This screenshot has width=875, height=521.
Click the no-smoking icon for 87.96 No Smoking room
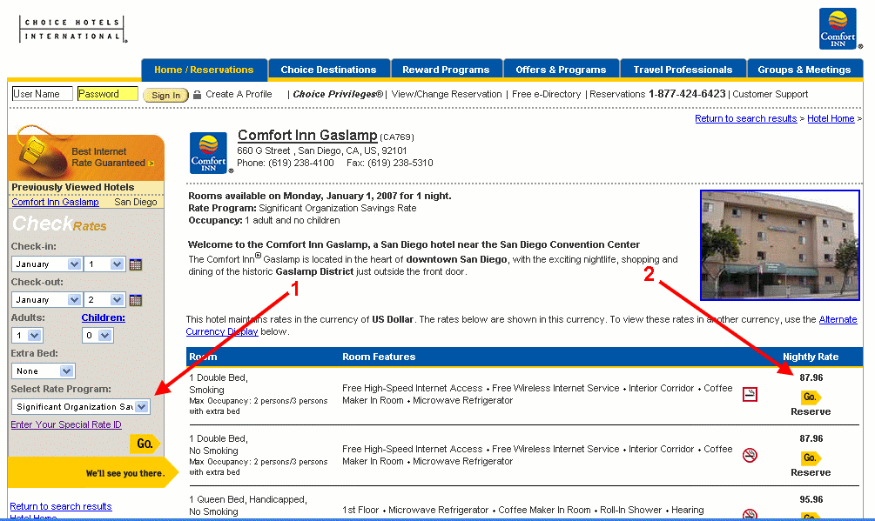coord(750,455)
